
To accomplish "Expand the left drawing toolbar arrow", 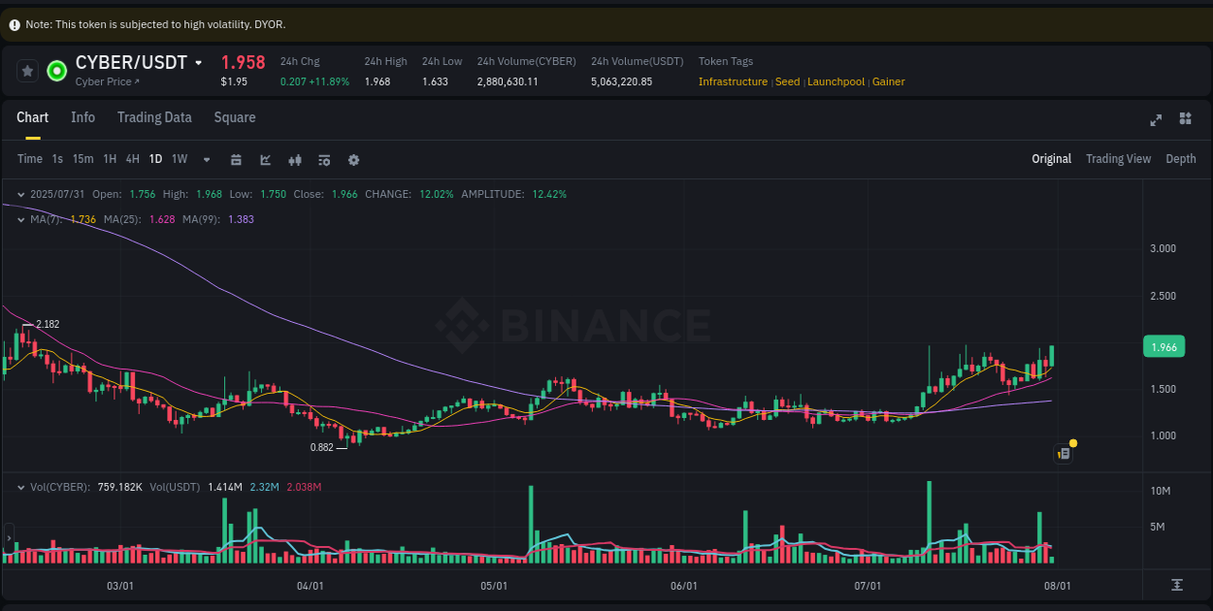I will tap(9, 536).
